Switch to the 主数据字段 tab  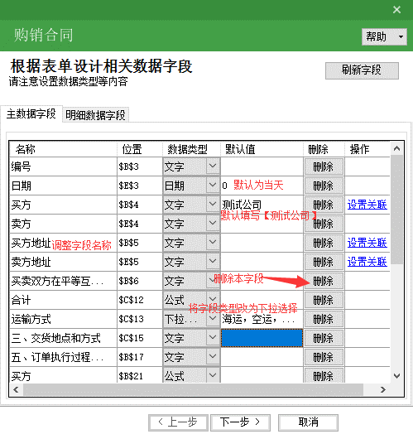pos(31,114)
